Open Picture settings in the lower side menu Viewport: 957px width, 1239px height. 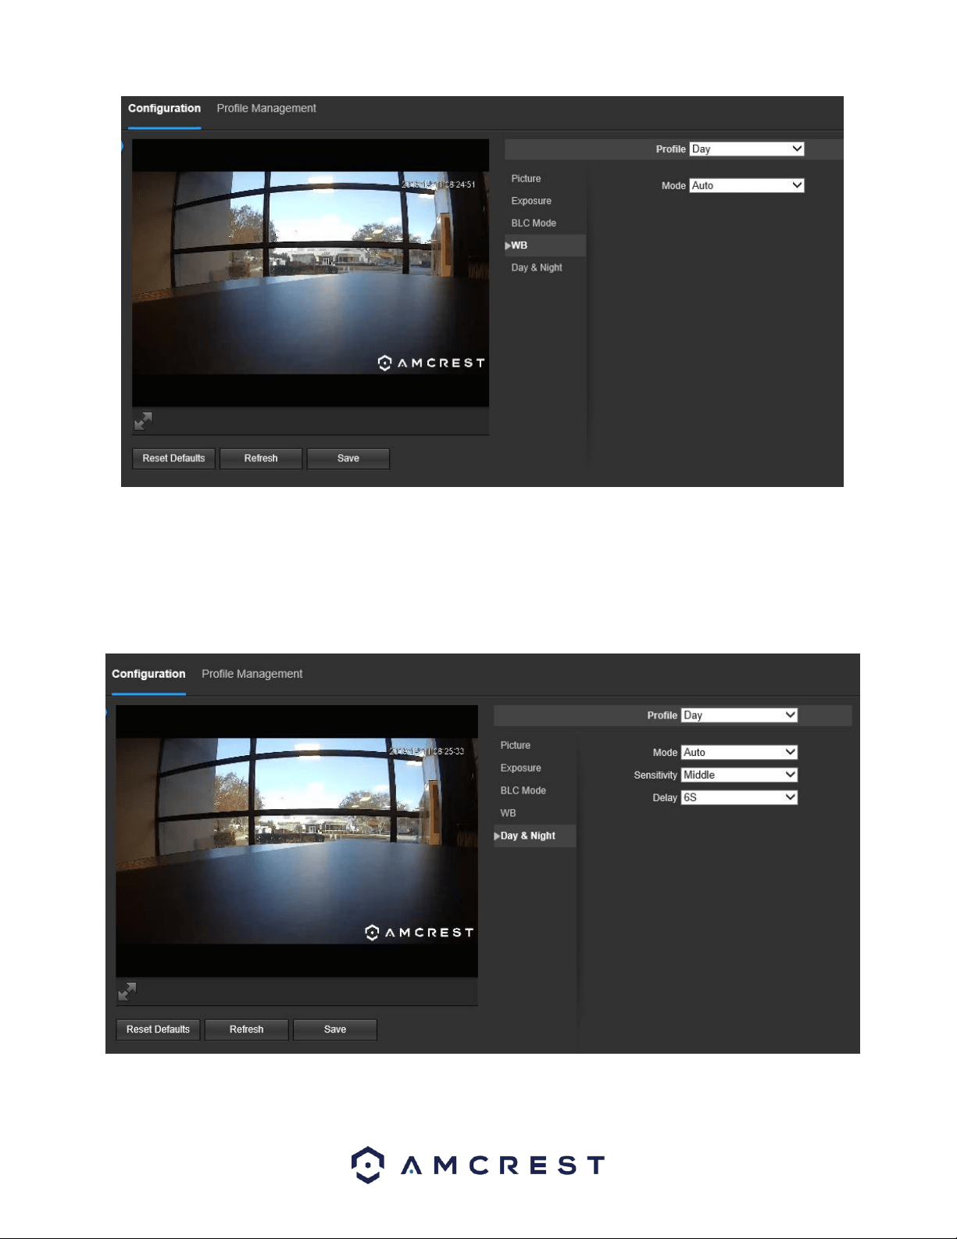pos(516,746)
